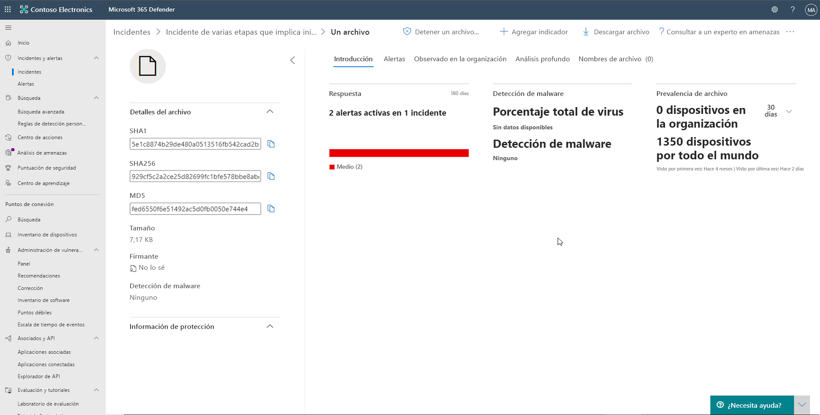Switch to the Alertas tab
The width and height of the screenshot is (820, 415).
click(x=394, y=59)
